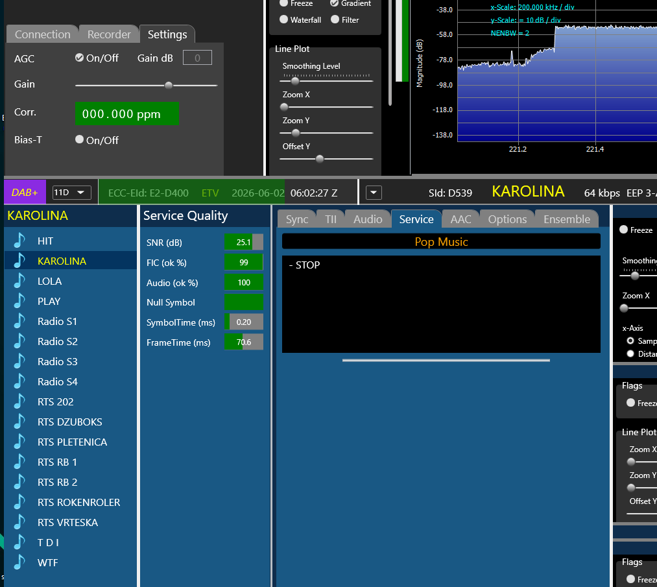Open the 11D channel dropdown
Screen dimensions: 657x587
[71, 192]
